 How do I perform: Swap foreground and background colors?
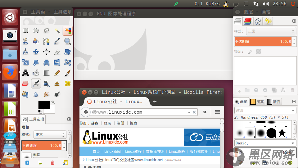(53, 102)
